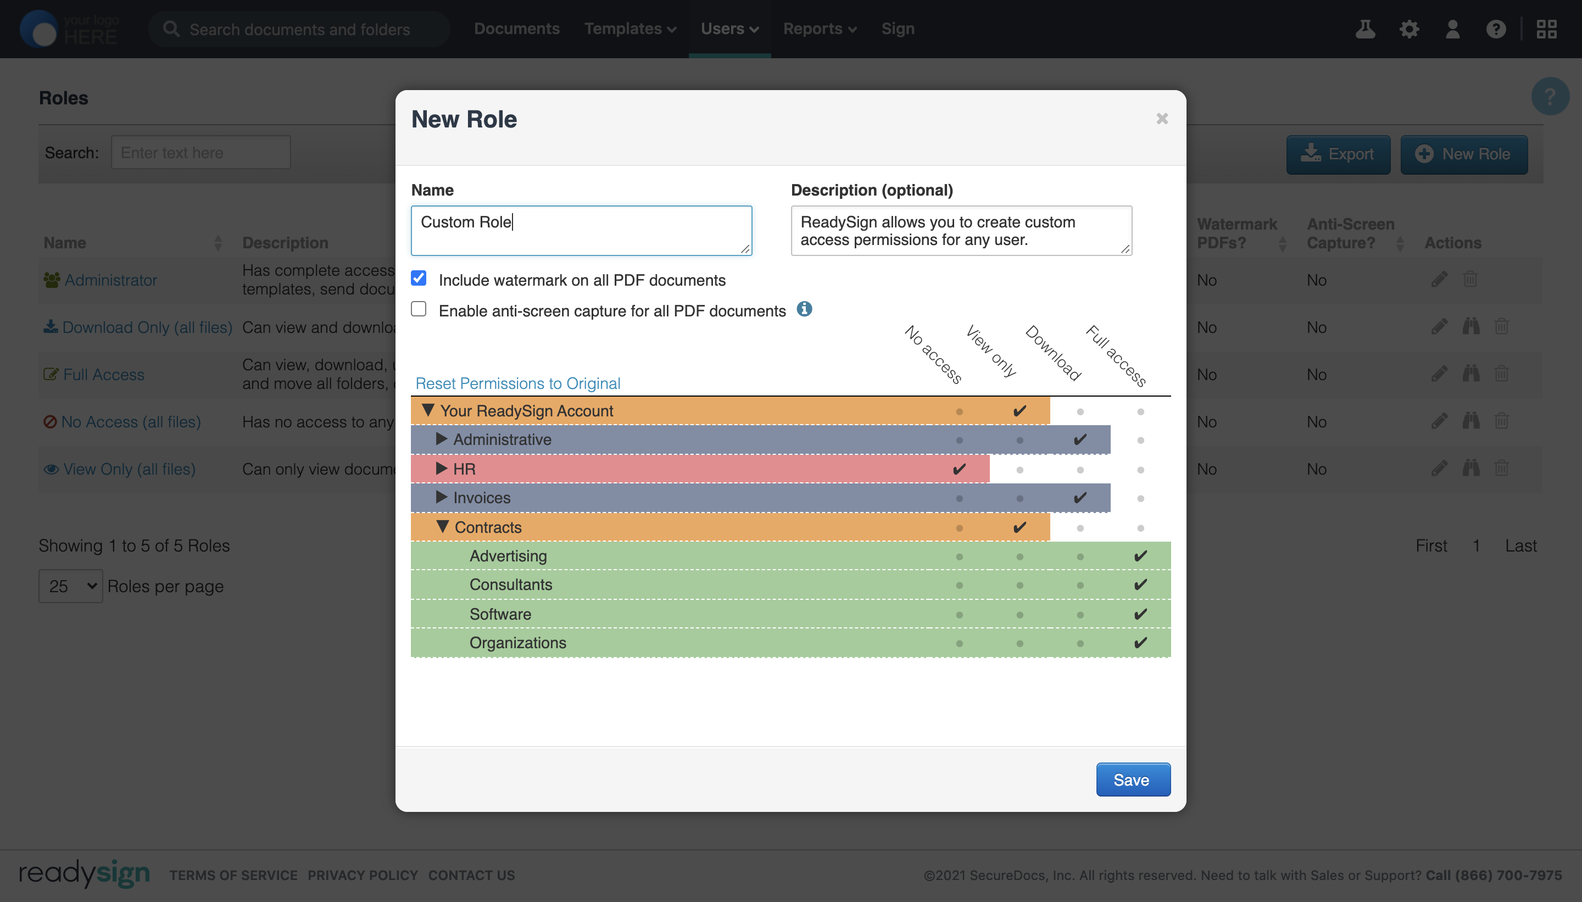Click inside the role Name text field
Viewport: 1582px width, 902px height.
581,230
